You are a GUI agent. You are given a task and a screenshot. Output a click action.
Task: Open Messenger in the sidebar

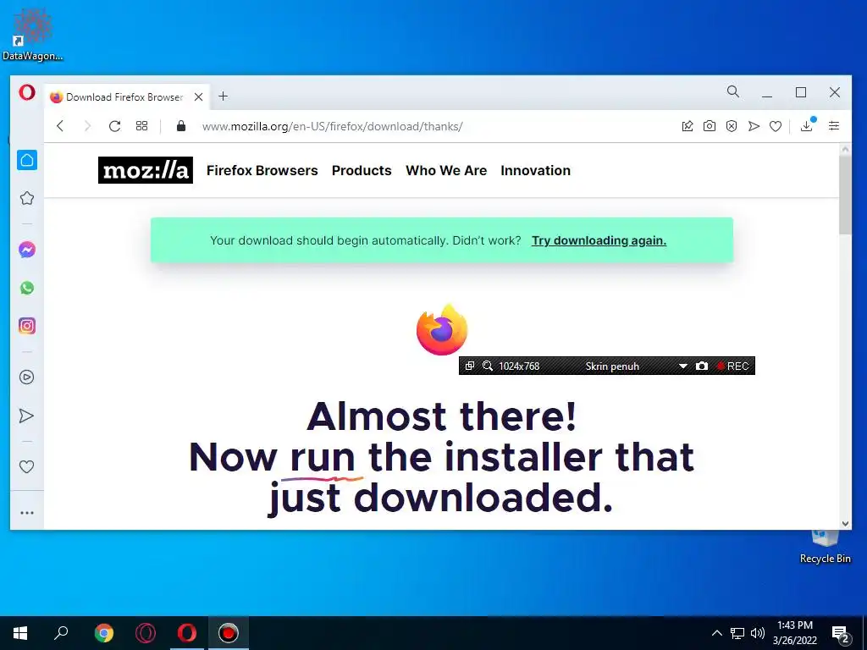point(27,250)
